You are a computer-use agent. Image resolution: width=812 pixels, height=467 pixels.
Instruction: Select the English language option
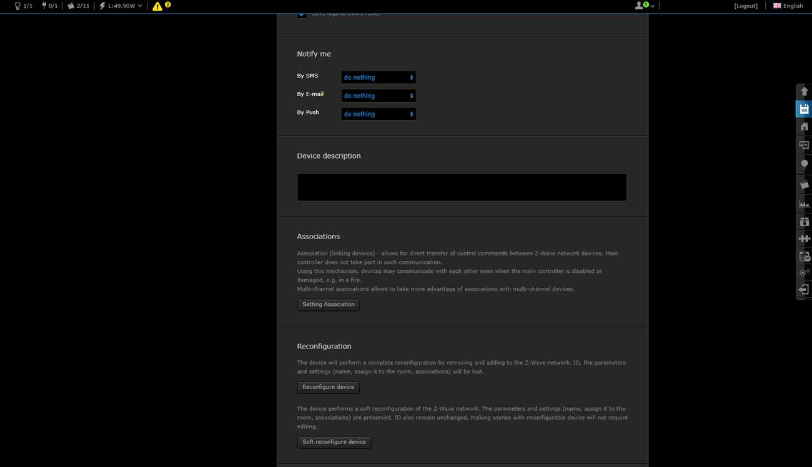(x=788, y=6)
